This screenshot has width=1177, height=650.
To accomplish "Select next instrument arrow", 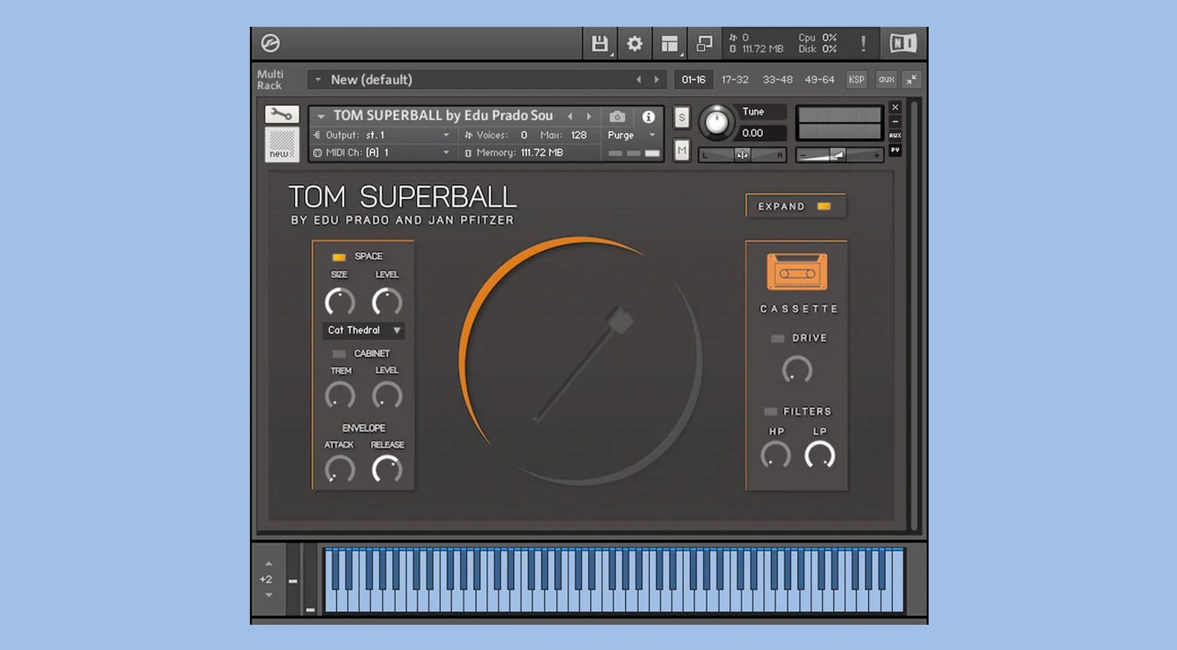I will click(x=588, y=116).
